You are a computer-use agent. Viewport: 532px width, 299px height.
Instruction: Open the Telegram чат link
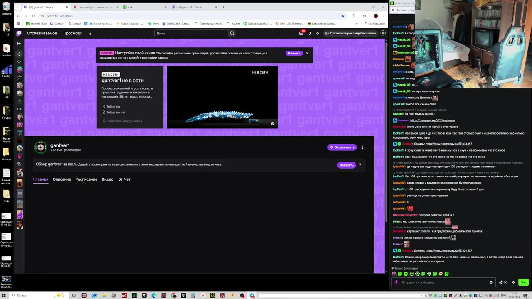114,112
